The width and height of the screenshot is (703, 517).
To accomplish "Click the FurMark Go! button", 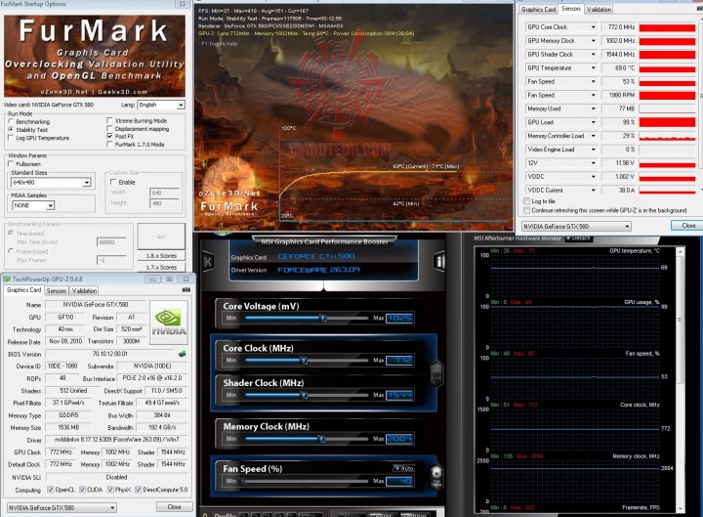I will (161, 237).
